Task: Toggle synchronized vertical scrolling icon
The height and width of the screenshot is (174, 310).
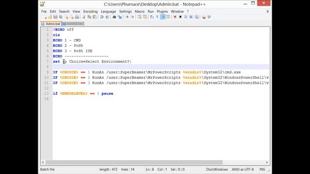Action: tap(139, 17)
